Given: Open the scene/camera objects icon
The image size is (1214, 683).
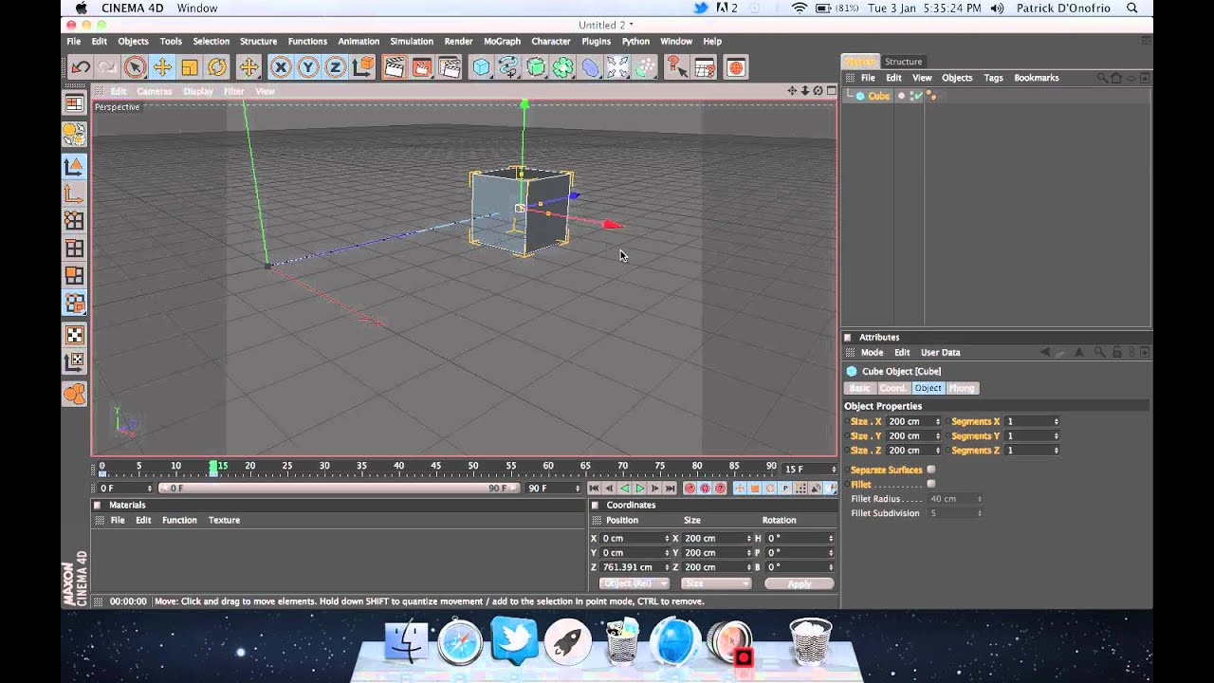Looking at the screenshot, I should pyautogui.click(x=618, y=67).
